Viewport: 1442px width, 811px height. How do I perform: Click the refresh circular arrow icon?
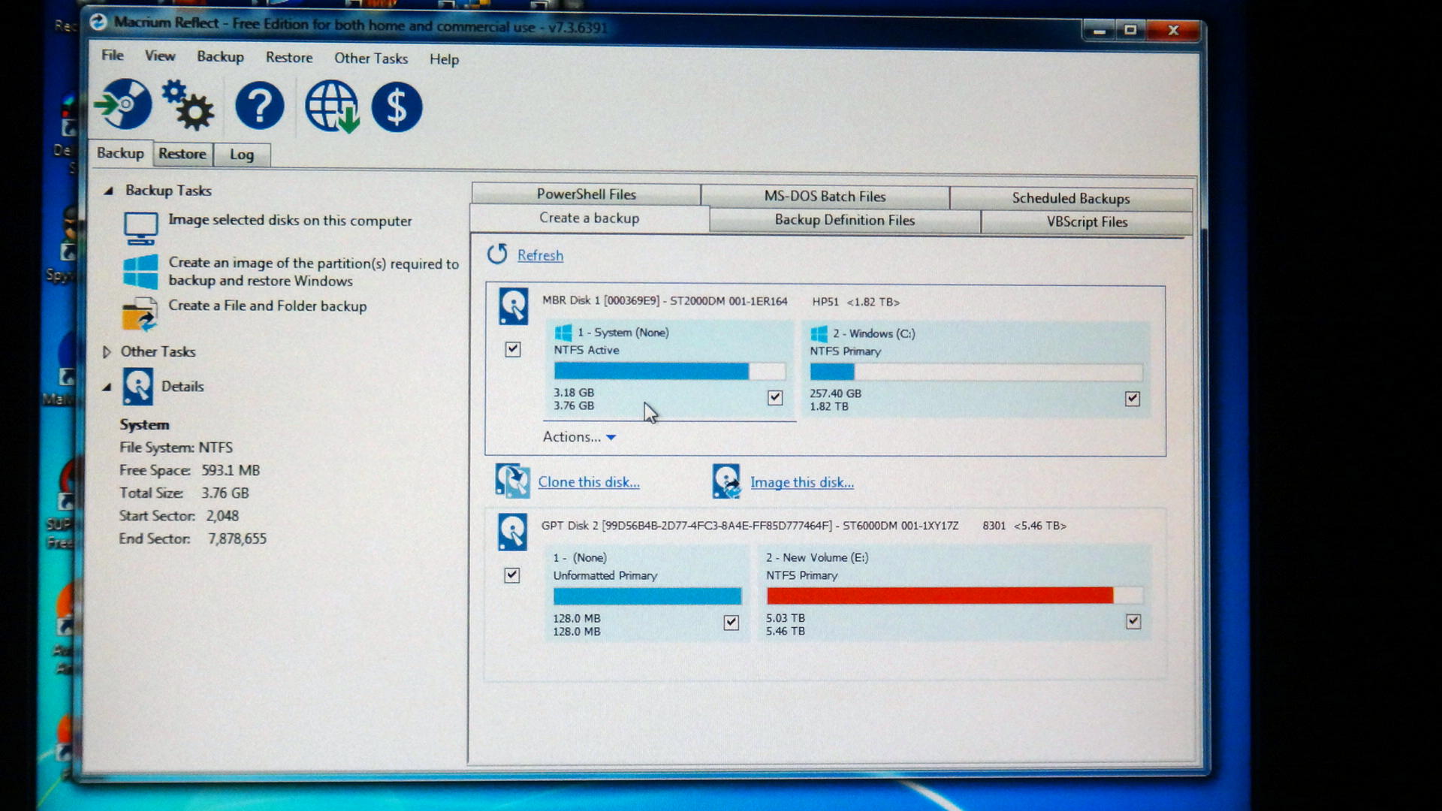[496, 255]
